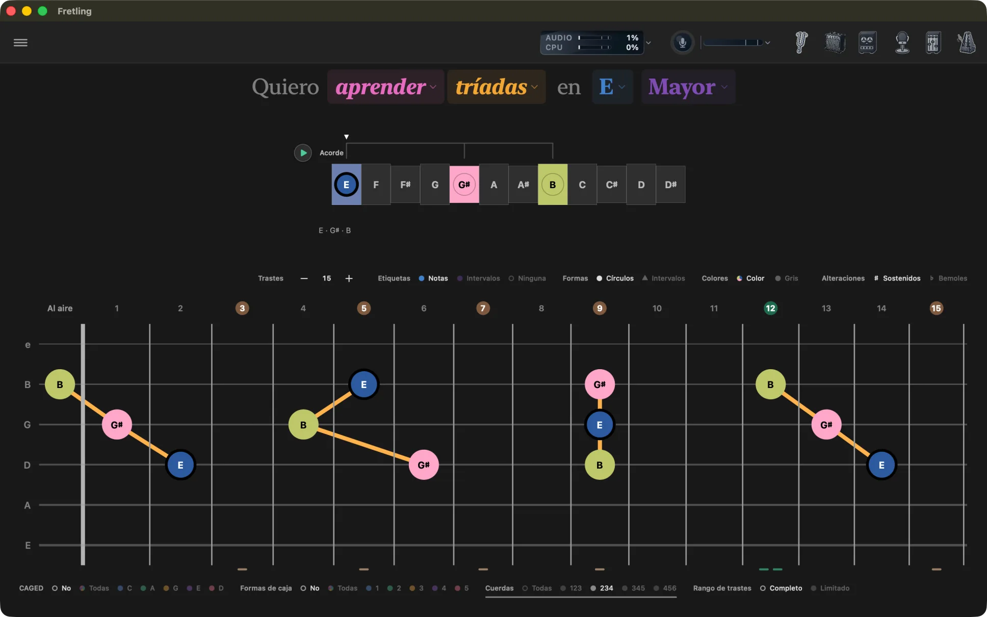Open the metronome icon
This screenshot has height=617, width=987.
point(966,42)
